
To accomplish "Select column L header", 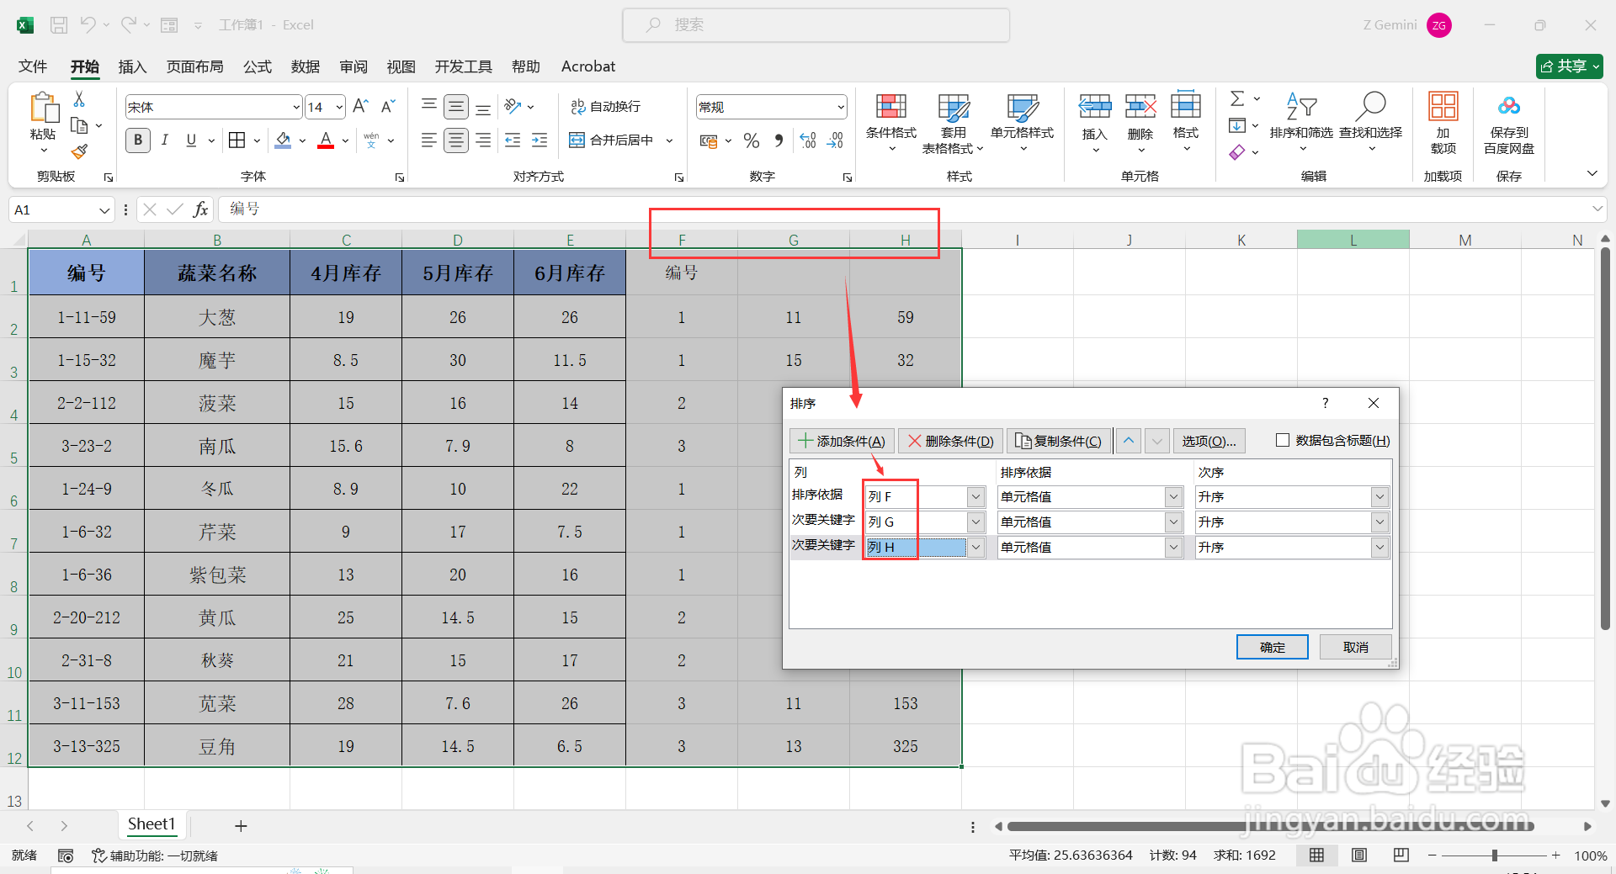I will click(x=1353, y=240).
